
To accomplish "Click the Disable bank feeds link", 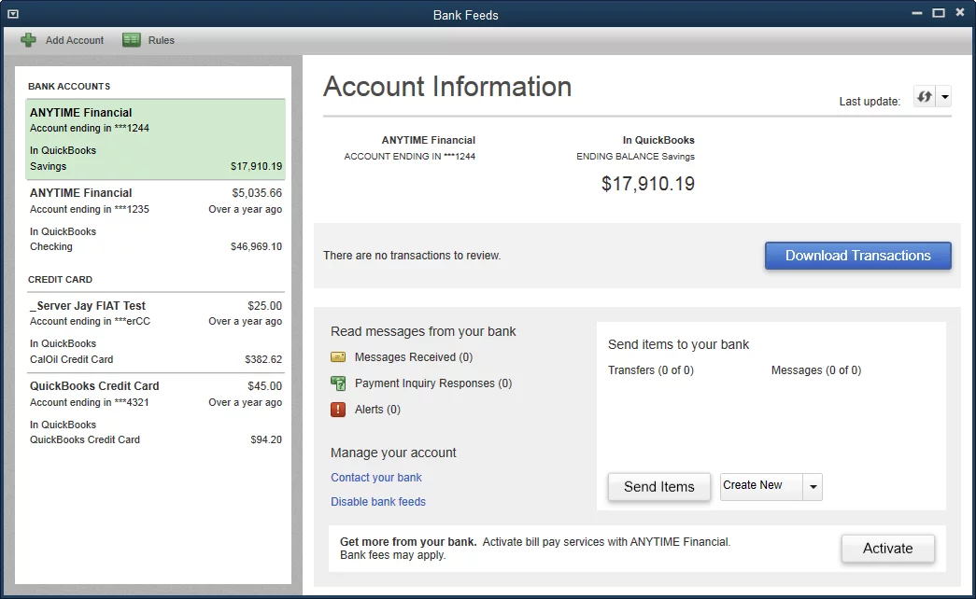I will pos(377,501).
